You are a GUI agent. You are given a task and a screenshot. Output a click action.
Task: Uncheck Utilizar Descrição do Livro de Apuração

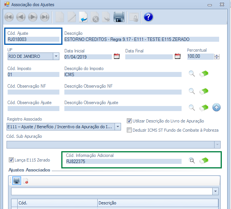click(129, 121)
